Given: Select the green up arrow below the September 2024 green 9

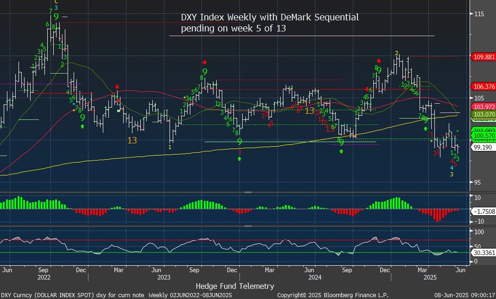Looking at the screenshot, I should tap(341, 151).
